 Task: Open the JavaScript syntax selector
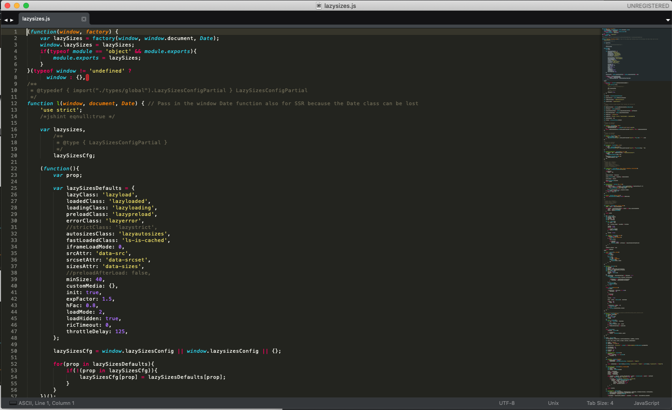tap(646, 403)
